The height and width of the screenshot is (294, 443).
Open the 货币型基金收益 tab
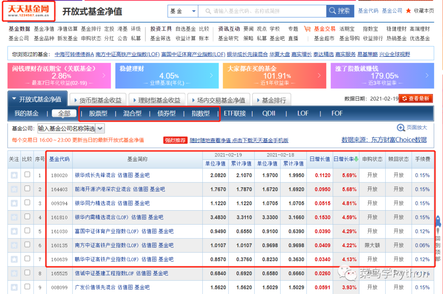click(98, 100)
